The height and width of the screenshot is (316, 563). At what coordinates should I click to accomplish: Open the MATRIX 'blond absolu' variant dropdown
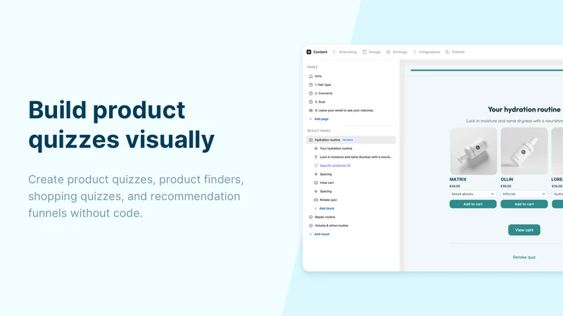(x=473, y=194)
